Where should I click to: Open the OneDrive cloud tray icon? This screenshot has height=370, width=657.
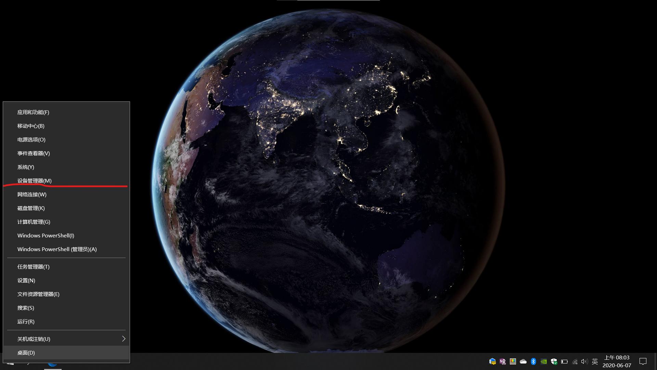[x=523, y=361]
